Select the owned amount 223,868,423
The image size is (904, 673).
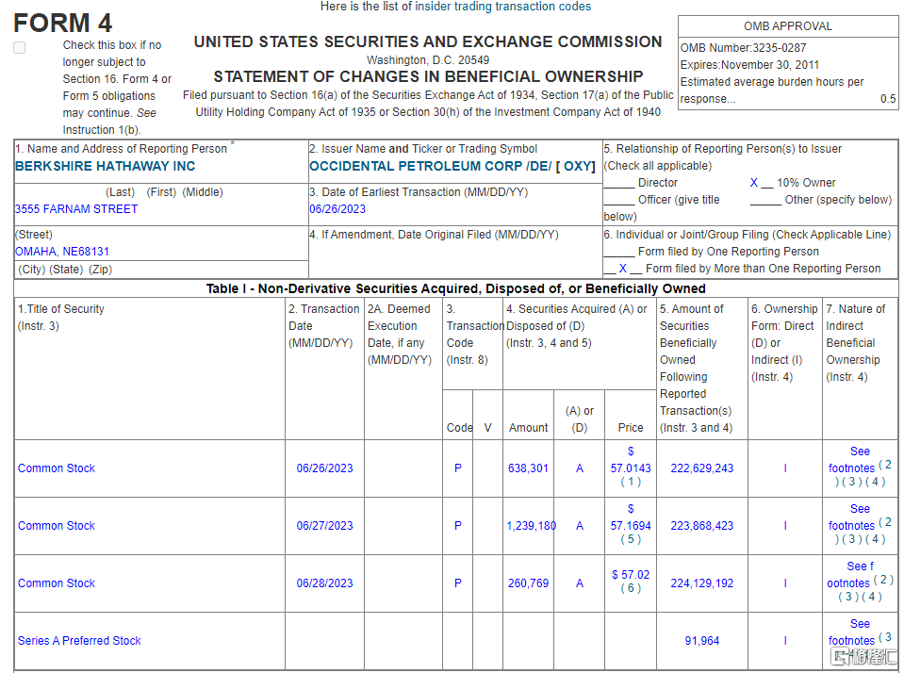tap(701, 526)
